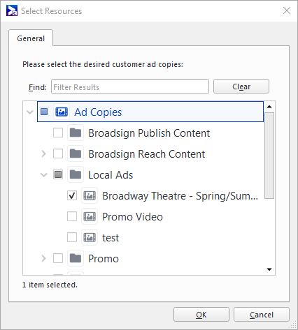Viewport: 298px width, 330px height.
Task: Confirm selection with the OK button
Action: coord(201,315)
